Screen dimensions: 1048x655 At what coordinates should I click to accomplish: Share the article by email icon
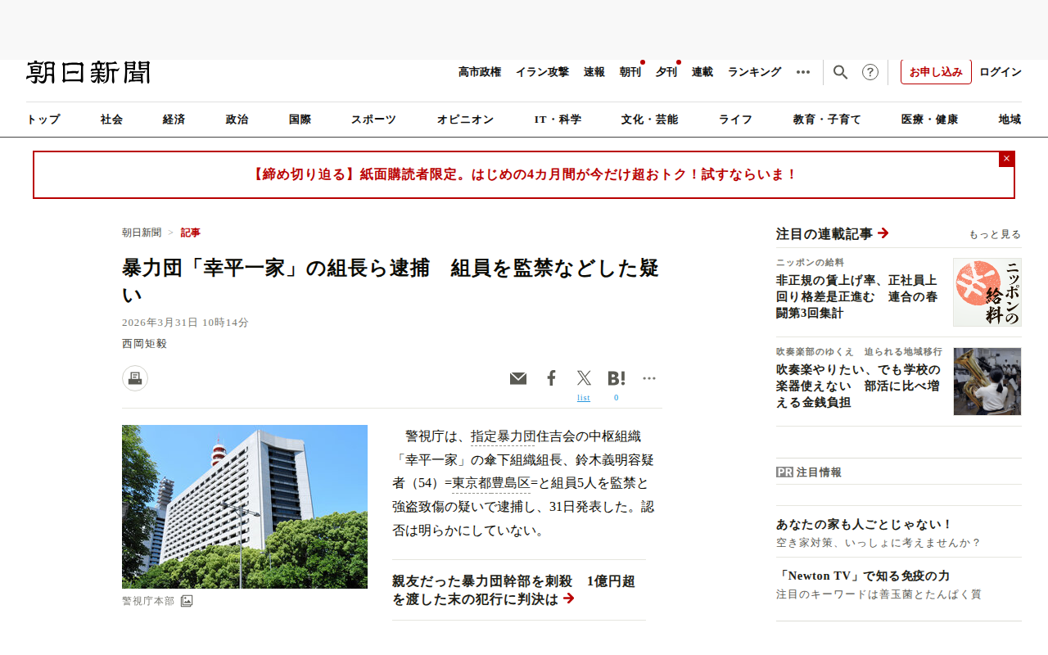(518, 378)
